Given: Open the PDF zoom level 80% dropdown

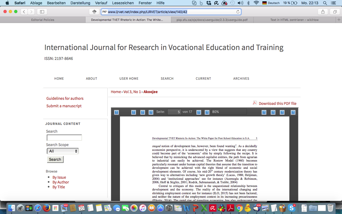Looking at the screenshot, I should [229, 112].
